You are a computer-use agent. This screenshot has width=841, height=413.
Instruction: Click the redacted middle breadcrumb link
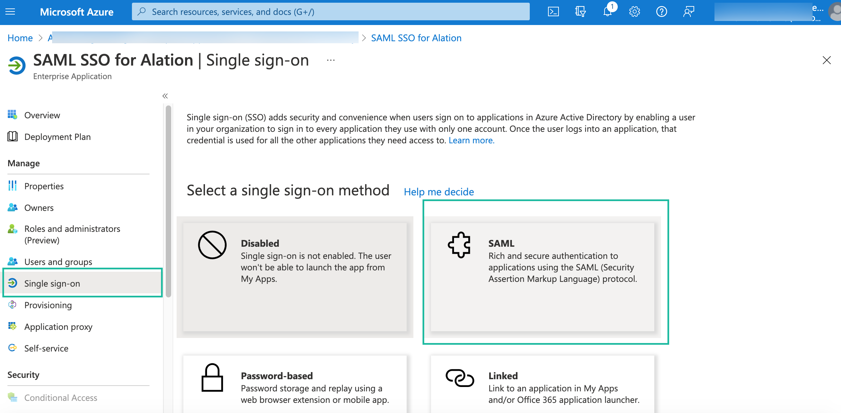pyautogui.click(x=203, y=38)
